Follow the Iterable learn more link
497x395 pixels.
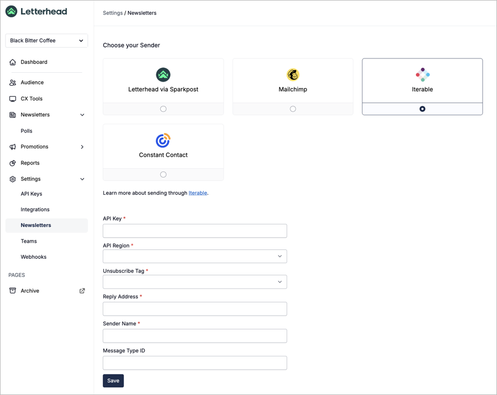[x=198, y=193]
